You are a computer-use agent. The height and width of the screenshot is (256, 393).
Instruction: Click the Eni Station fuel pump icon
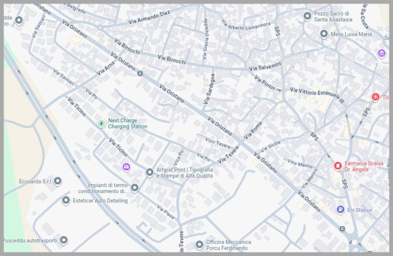point(340,210)
